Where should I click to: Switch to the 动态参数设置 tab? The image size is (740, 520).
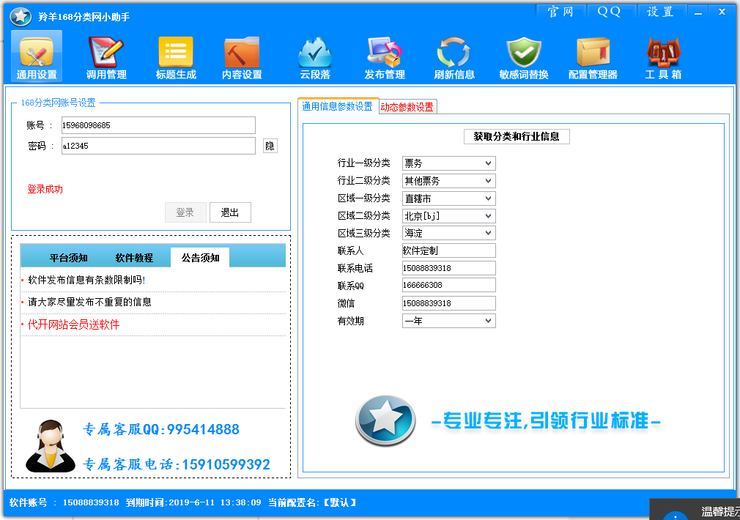click(407, 107)
